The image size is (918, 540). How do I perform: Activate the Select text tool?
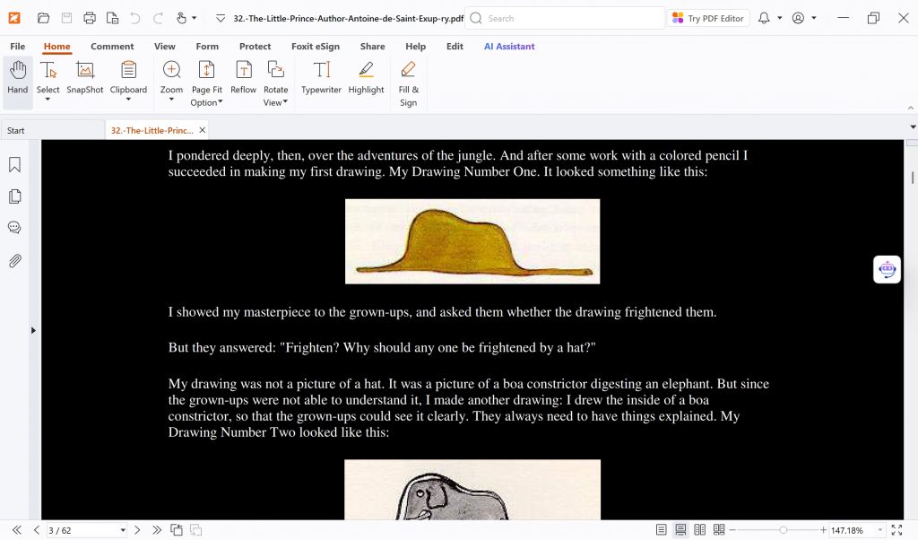[48, 83]
